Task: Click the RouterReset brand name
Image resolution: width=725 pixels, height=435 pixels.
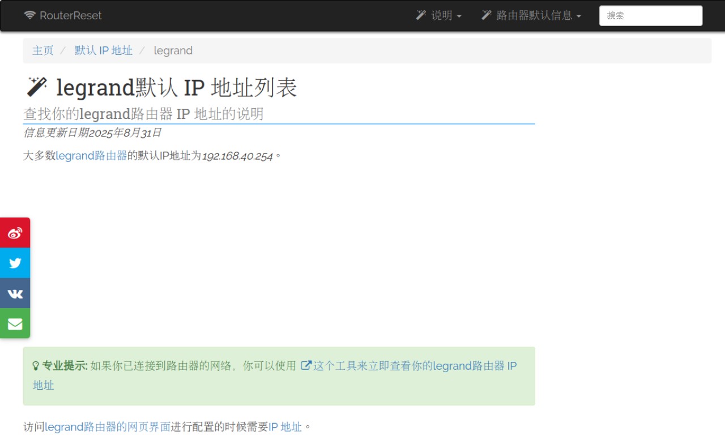Action: (71, 15)
